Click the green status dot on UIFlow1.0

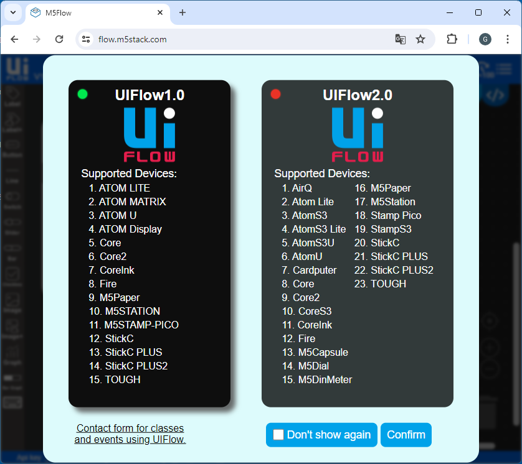(x=83, y=95)
